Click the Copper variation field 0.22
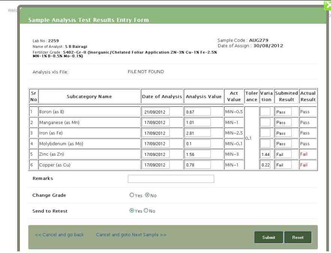 (x=265, y=165)
